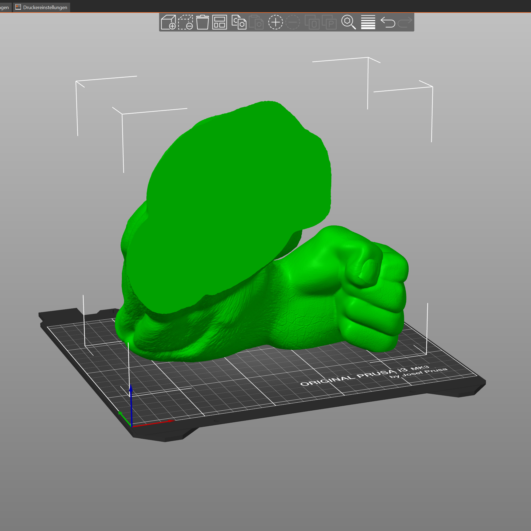Image resolution: width=531 pixels, height=531 pixels.
Task: Toggle variable layer height editing
Action: coord(368,22)
